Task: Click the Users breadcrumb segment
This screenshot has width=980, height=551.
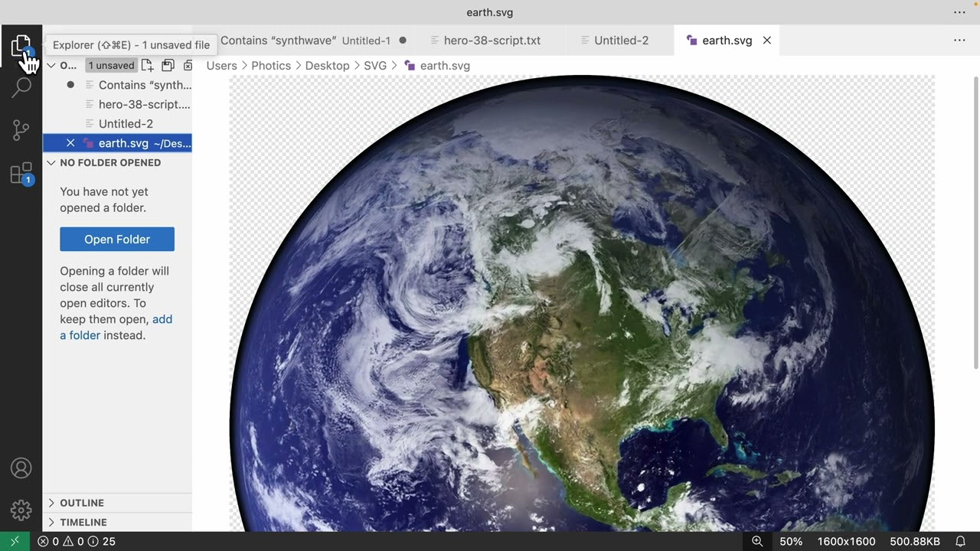Action: pyautogui.click(x=221, y=66)
